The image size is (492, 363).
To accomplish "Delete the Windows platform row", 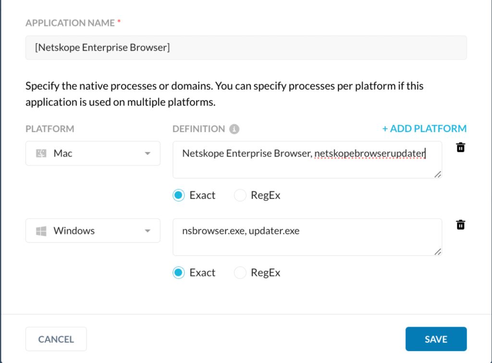I will (460, 225).
